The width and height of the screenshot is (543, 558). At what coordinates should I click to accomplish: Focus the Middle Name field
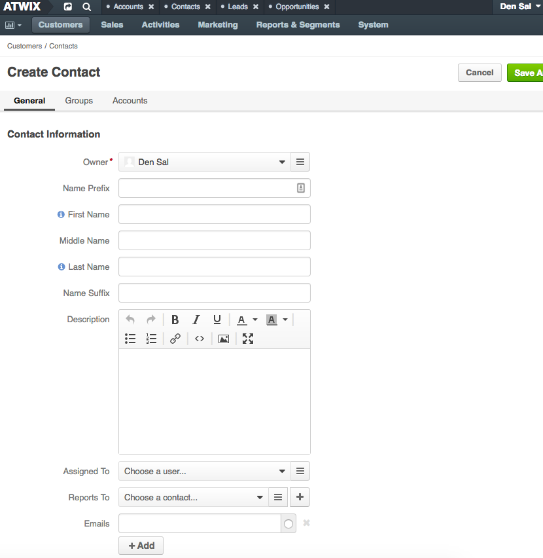215,240
